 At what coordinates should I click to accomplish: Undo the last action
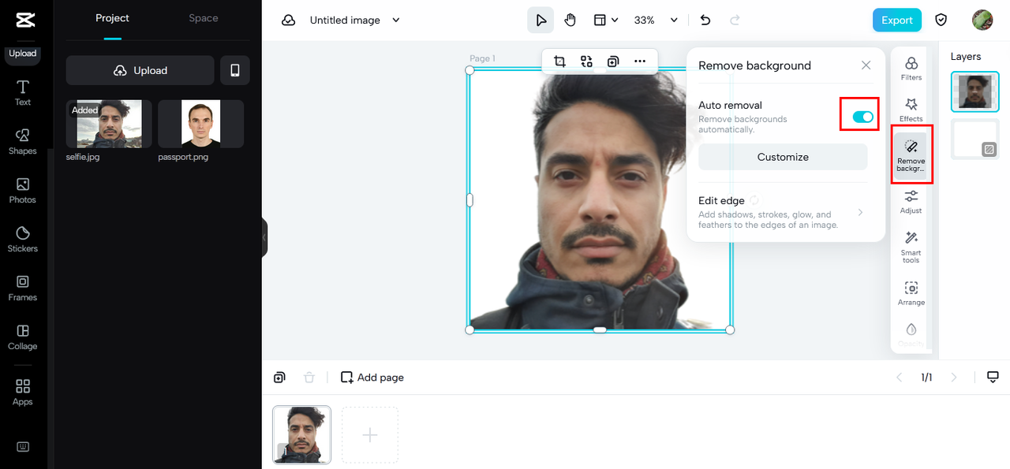tap(705, 20)
